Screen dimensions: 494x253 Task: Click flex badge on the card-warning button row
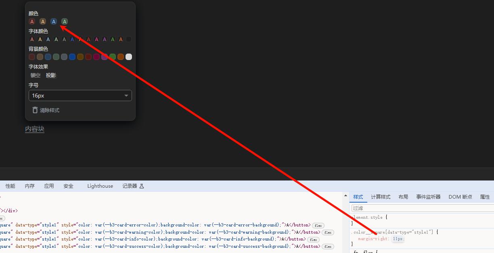click(x=328, y=232)
